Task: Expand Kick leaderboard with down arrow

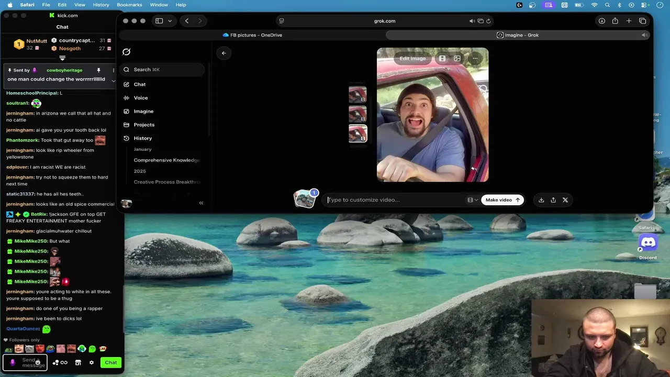Action: pos(62,58)
